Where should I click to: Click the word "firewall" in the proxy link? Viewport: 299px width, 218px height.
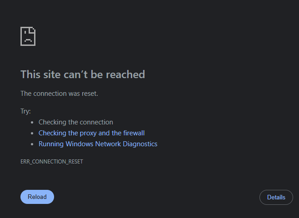point(134,133)
